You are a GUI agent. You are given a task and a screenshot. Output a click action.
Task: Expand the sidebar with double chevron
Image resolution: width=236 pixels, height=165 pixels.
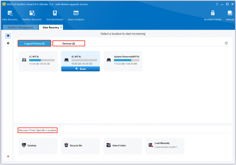[x=8, y=156]
